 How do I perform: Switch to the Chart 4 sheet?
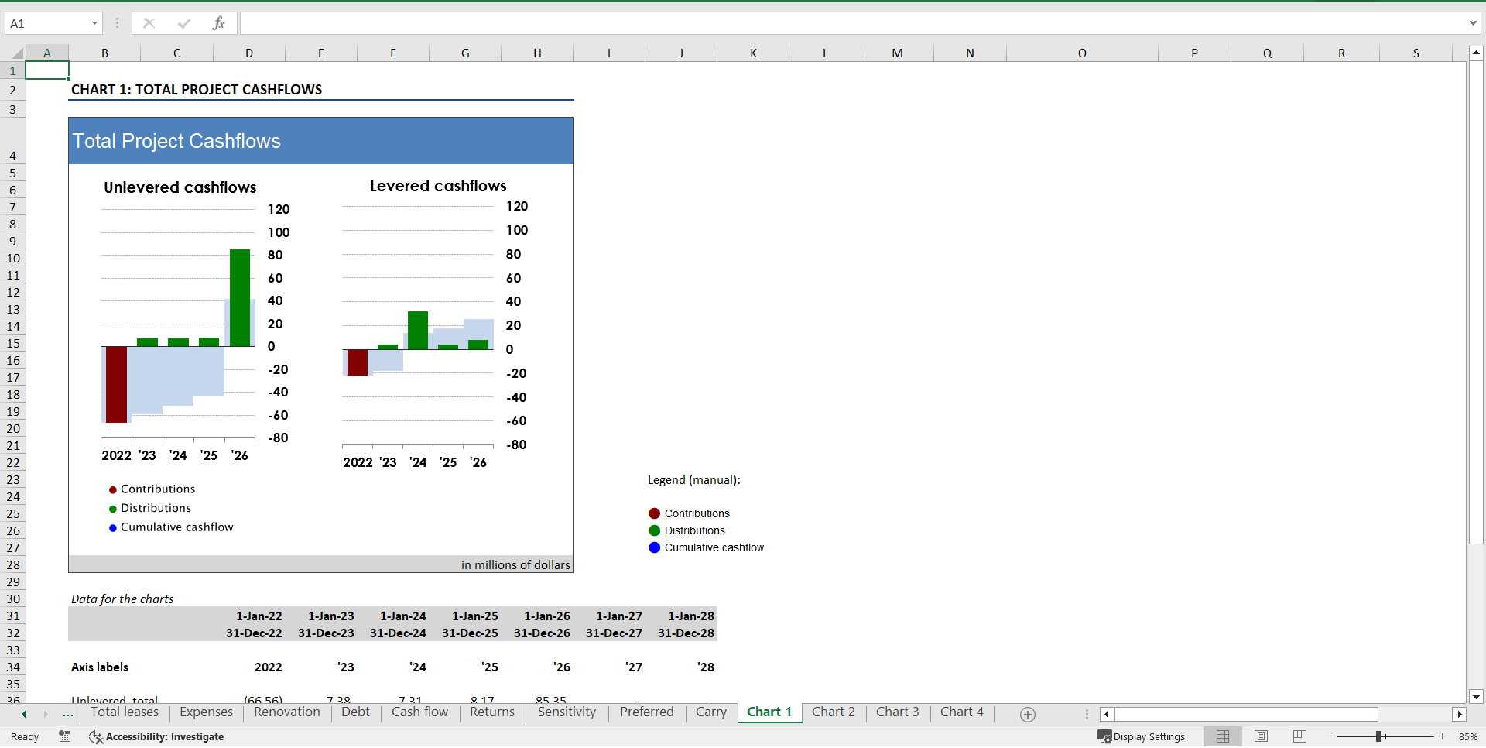click(x=961, y=712)
